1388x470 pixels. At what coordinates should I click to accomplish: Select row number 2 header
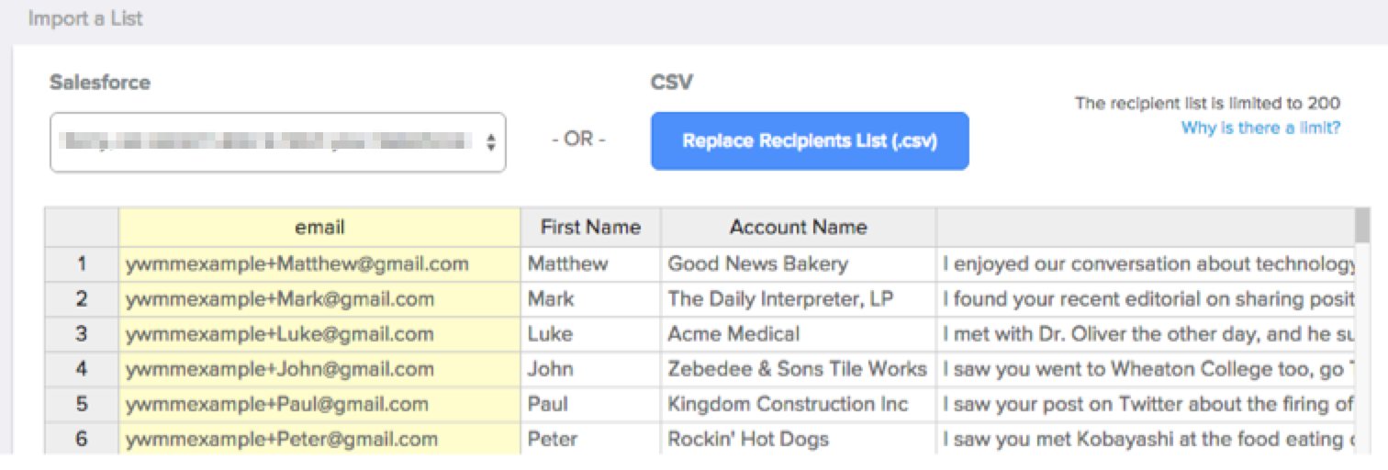tap(82, 299)
